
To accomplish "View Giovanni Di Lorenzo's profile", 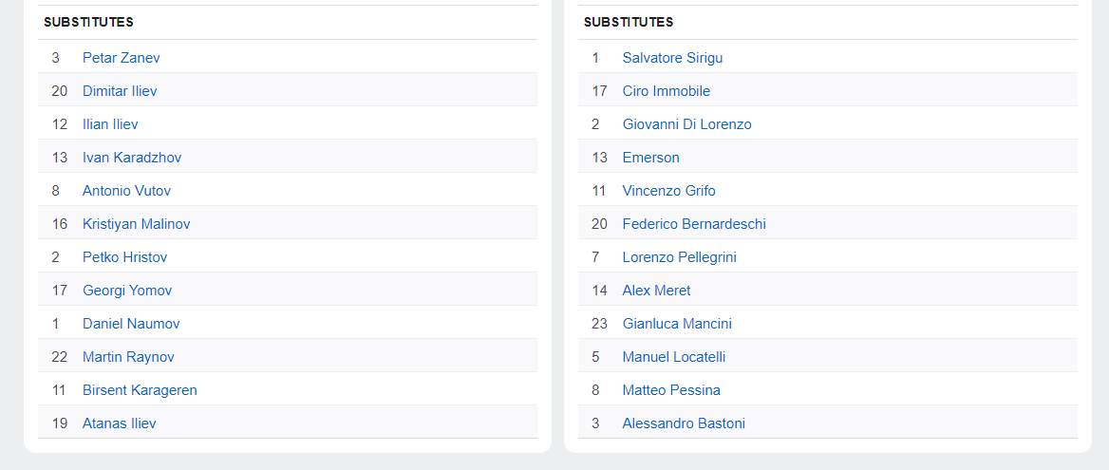I will coord(686,124).
